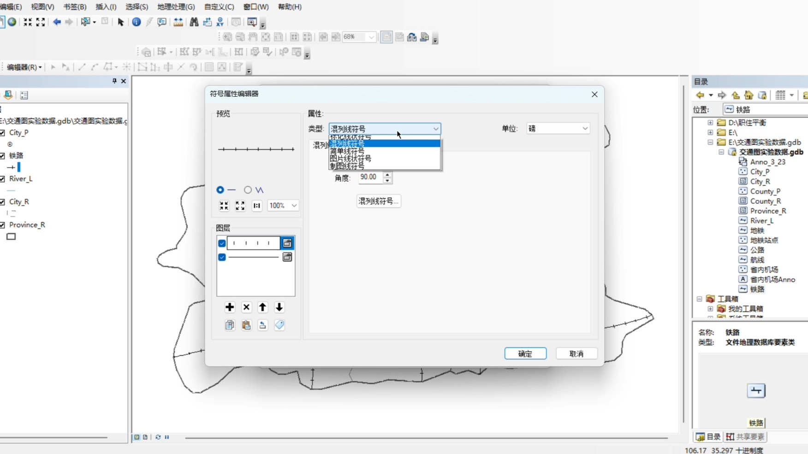Increase the 角度 value with the up stepper
This screenshot has height=454, width=808.
click(x=387, y=175)
